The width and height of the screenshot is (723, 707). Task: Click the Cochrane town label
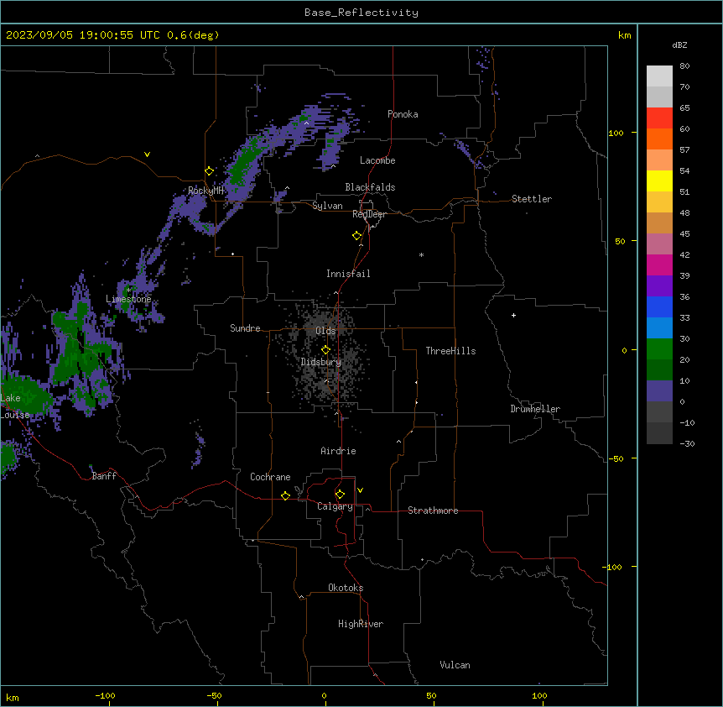pyautogui.click(x=270, y=477)
